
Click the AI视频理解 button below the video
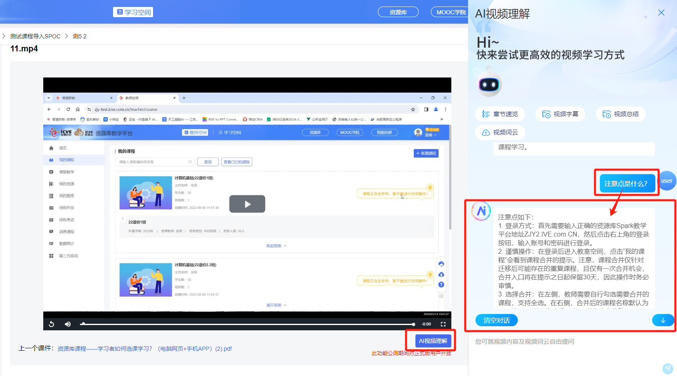(433, 341)
